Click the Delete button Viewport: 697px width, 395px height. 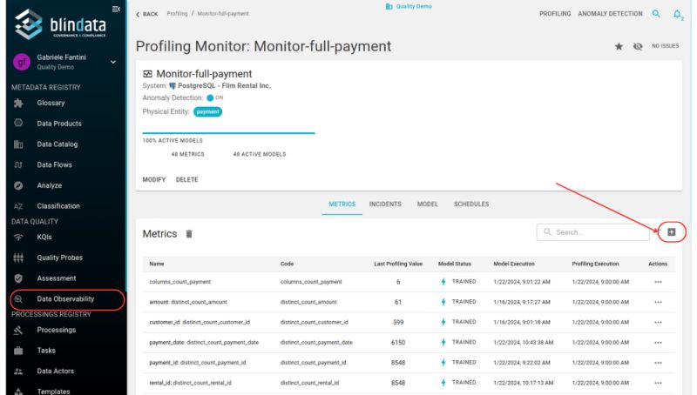click(186, 180)
